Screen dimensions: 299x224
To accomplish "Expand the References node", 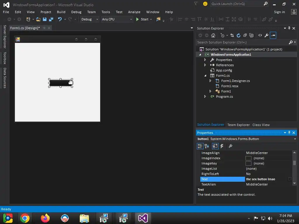I will [205, 65].
